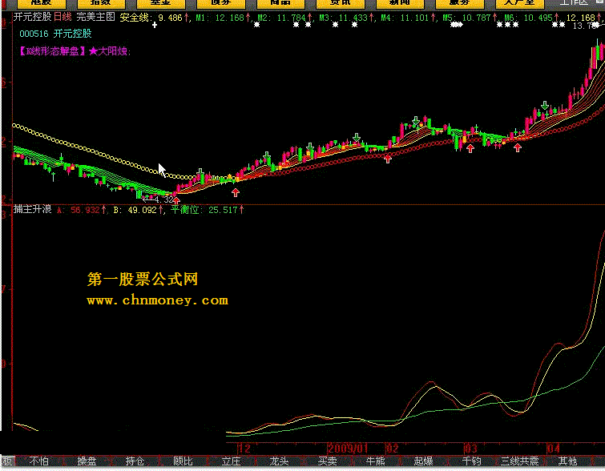
Task: Open the 服务 top menu button
Action: tap(459, 3)
